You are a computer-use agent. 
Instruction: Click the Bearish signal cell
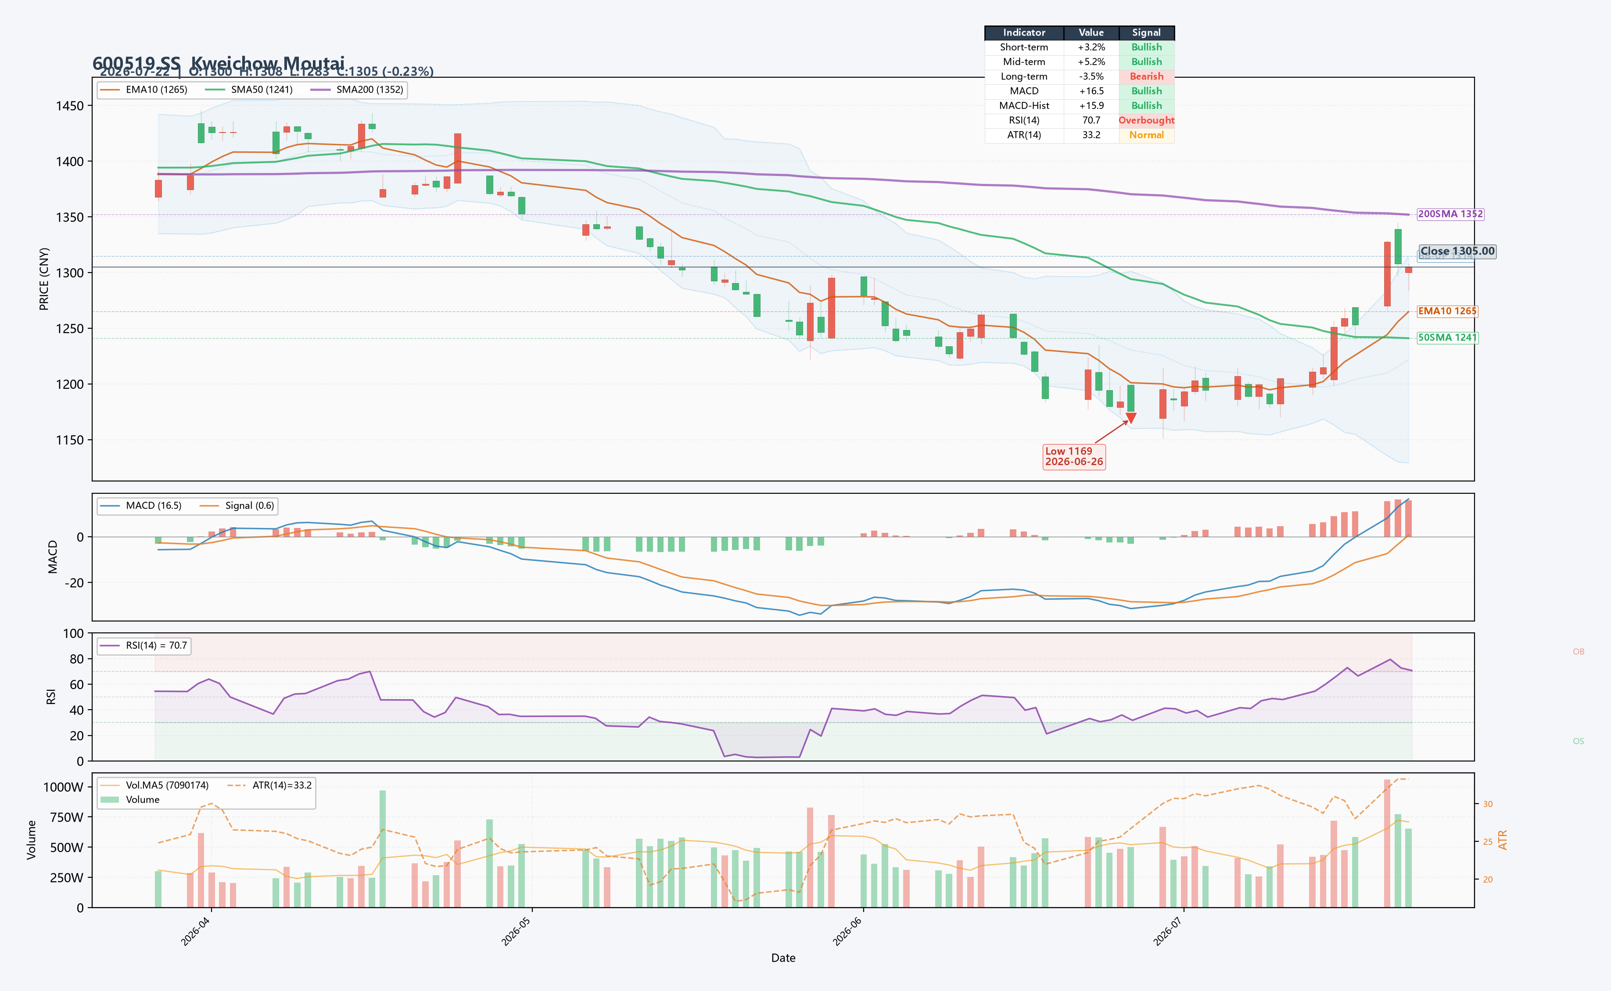(1146, 77)
